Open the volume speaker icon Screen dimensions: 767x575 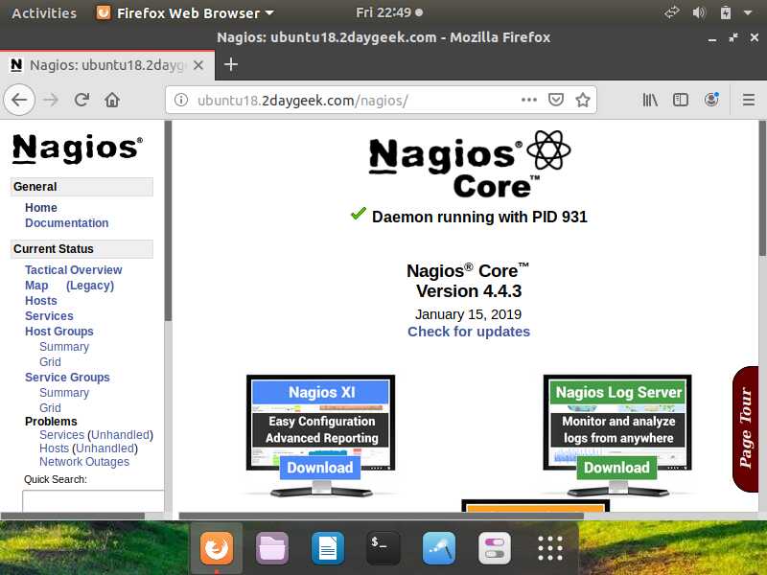point(699,12)
